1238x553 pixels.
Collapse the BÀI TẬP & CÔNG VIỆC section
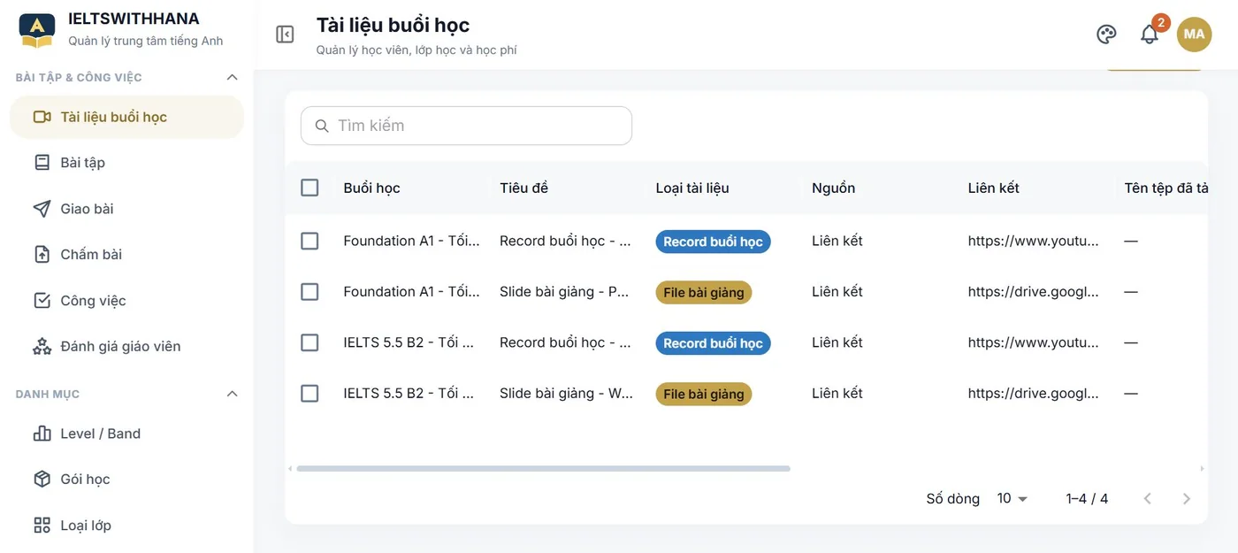233,78
